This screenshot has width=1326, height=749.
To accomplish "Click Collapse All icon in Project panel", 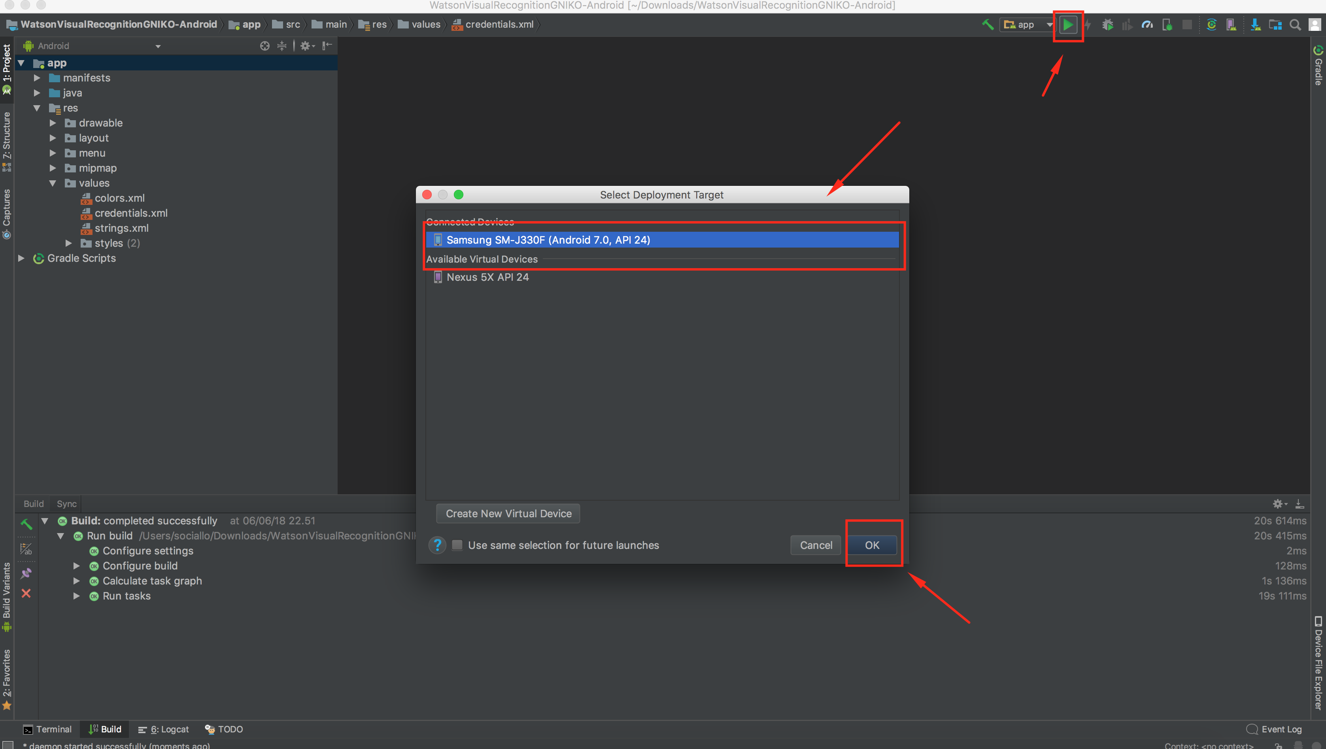I will click(281, 46).
